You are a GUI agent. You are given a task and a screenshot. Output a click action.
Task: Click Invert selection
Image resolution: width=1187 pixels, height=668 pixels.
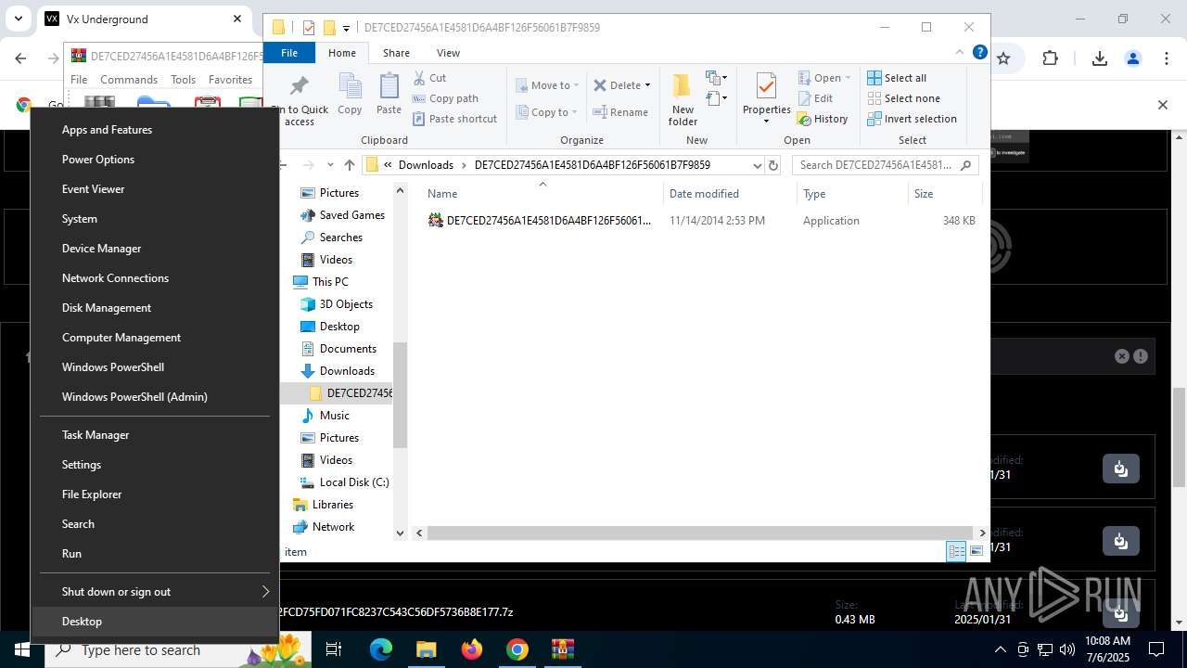click(912, 119)
